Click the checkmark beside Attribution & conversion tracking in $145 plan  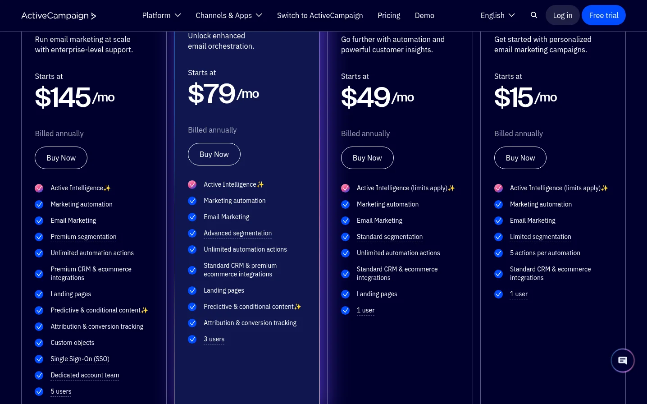click(39, 326)
